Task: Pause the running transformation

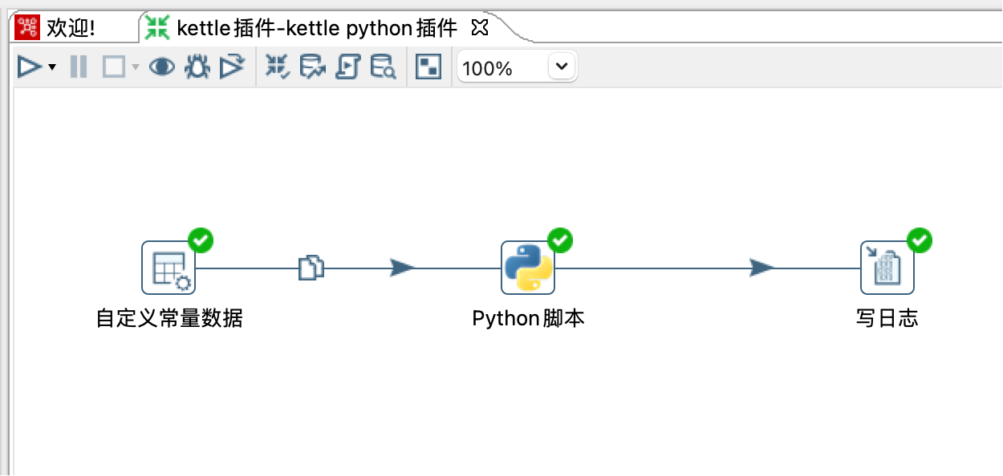Action: [78, 67]
